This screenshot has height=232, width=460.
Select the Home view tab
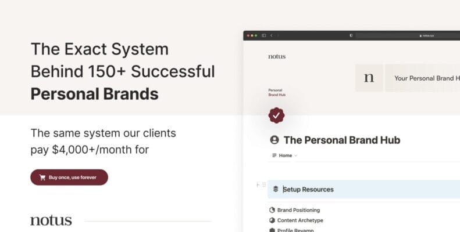pos(285,155)
